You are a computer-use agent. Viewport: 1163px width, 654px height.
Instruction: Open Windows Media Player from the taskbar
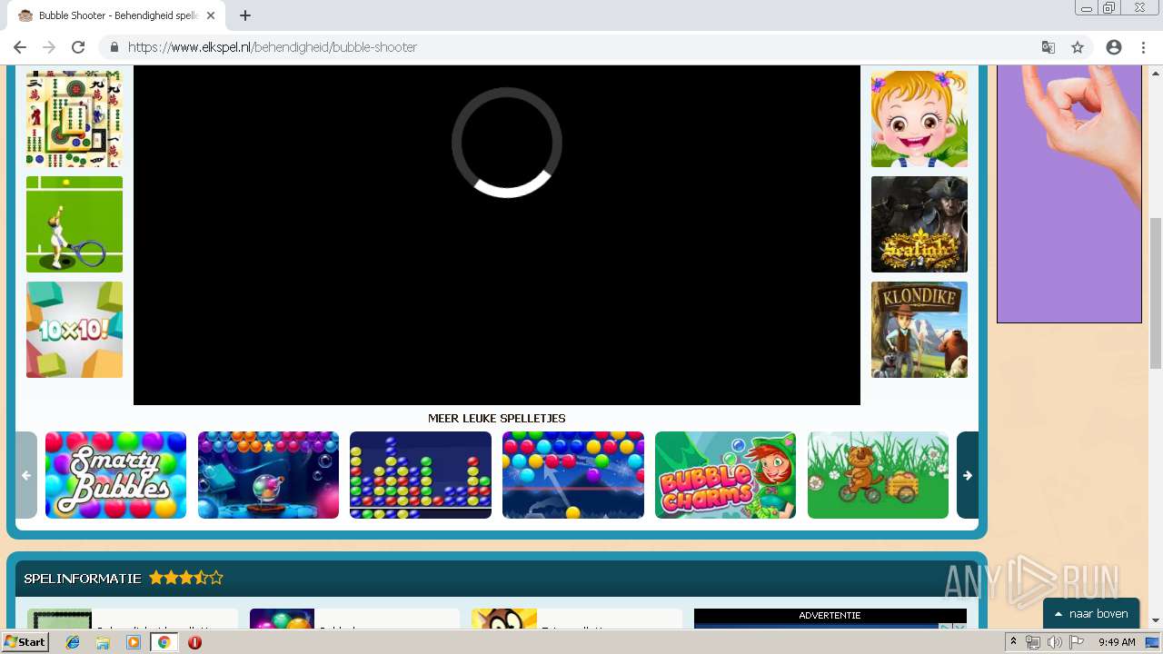tap(134, 642)
